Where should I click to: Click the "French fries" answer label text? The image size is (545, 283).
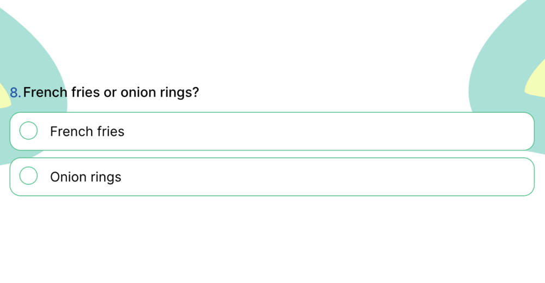click(x=87, y=132)
